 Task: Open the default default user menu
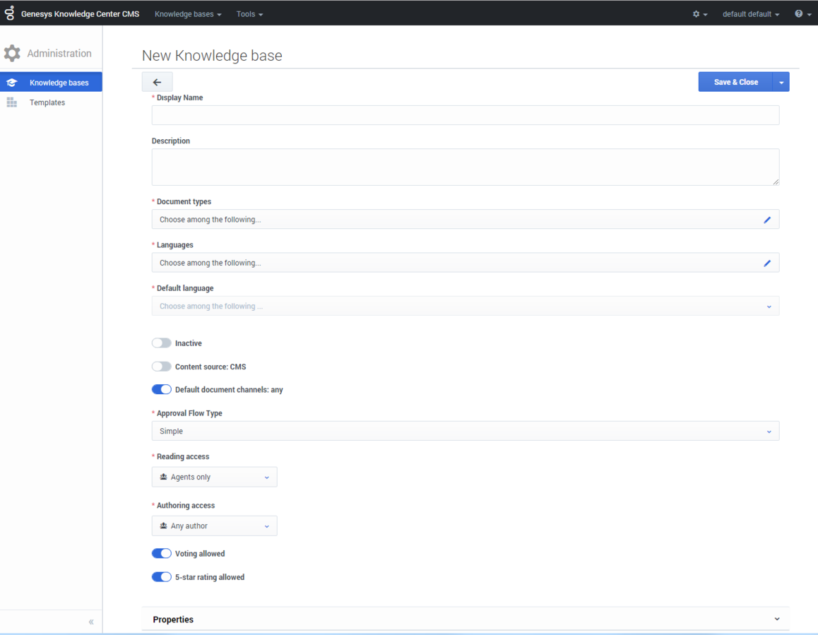coord(751,14)
